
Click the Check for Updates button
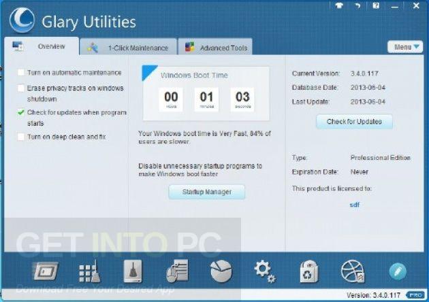click(x=354, y=121)
